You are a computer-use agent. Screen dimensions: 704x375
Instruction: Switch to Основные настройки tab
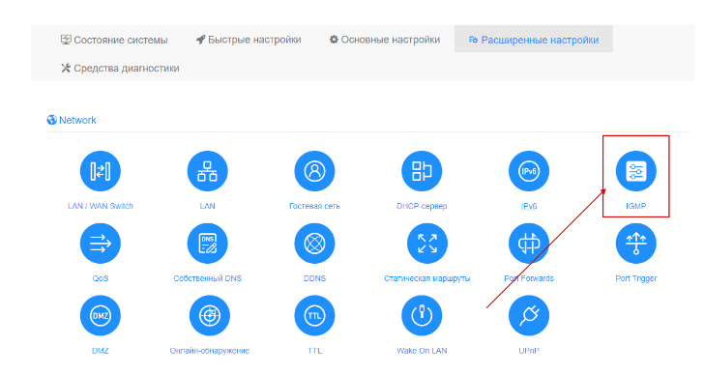click(384, 40)
